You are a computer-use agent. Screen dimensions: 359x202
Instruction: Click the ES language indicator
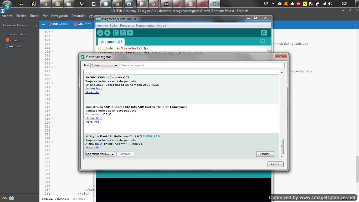tap(266, 4)
